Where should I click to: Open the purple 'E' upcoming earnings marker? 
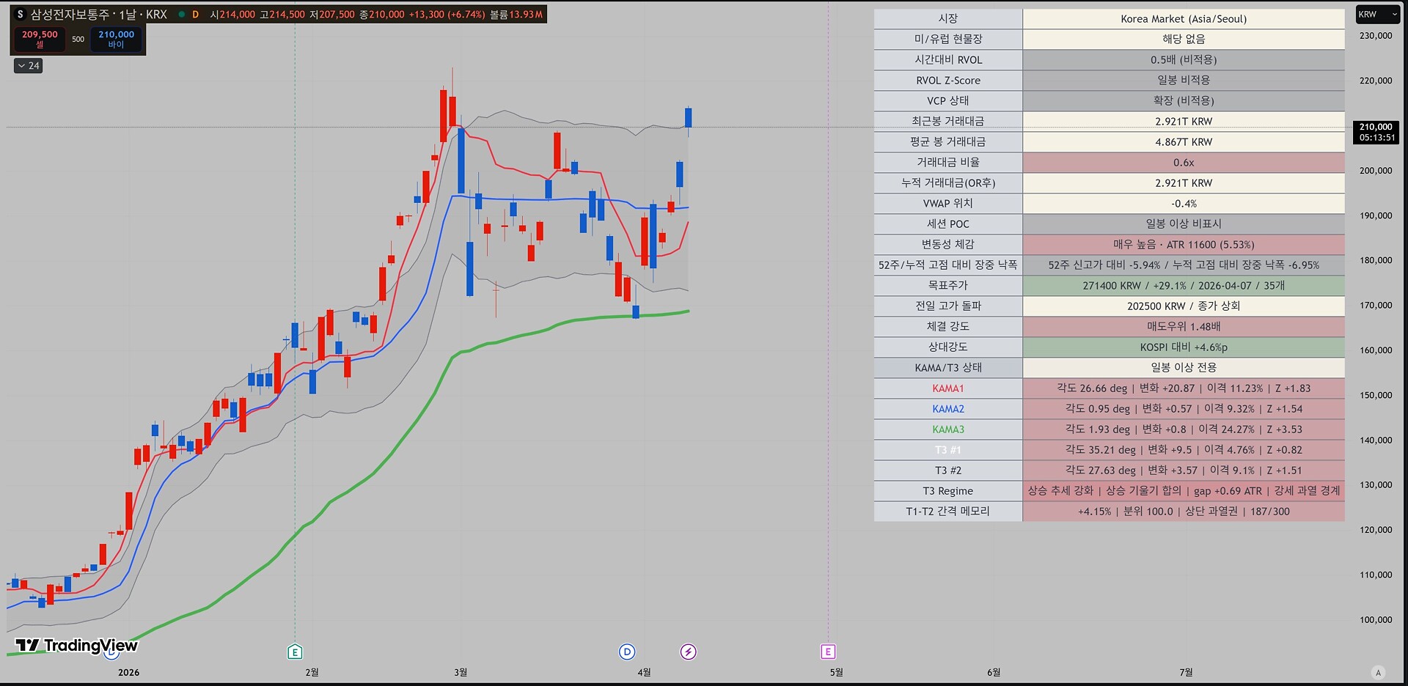click(828, 652)
